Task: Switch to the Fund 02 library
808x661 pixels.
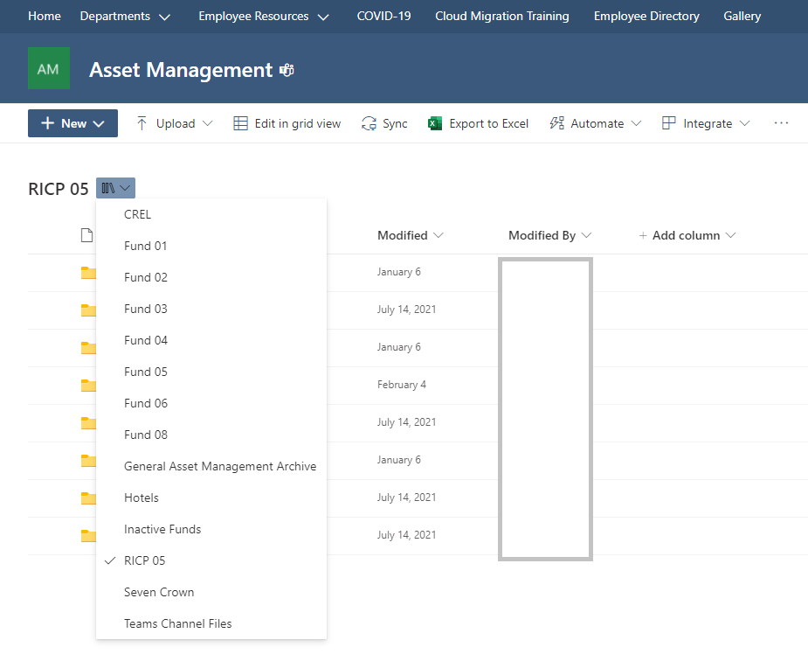Action: pos(211,277)
